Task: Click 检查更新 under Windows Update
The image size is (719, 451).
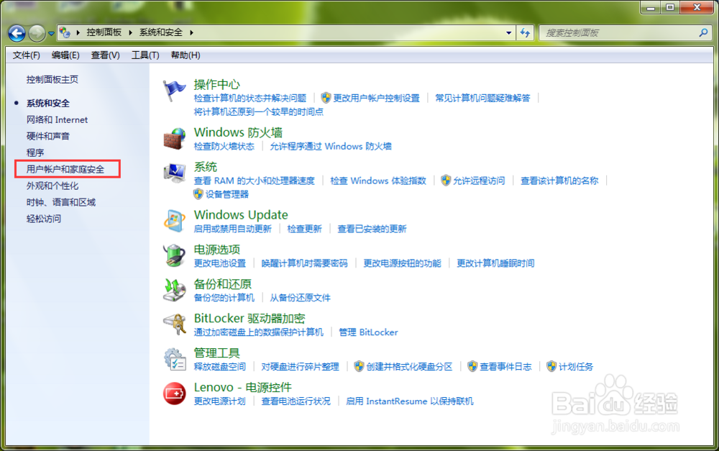Action: coord(304,229)
